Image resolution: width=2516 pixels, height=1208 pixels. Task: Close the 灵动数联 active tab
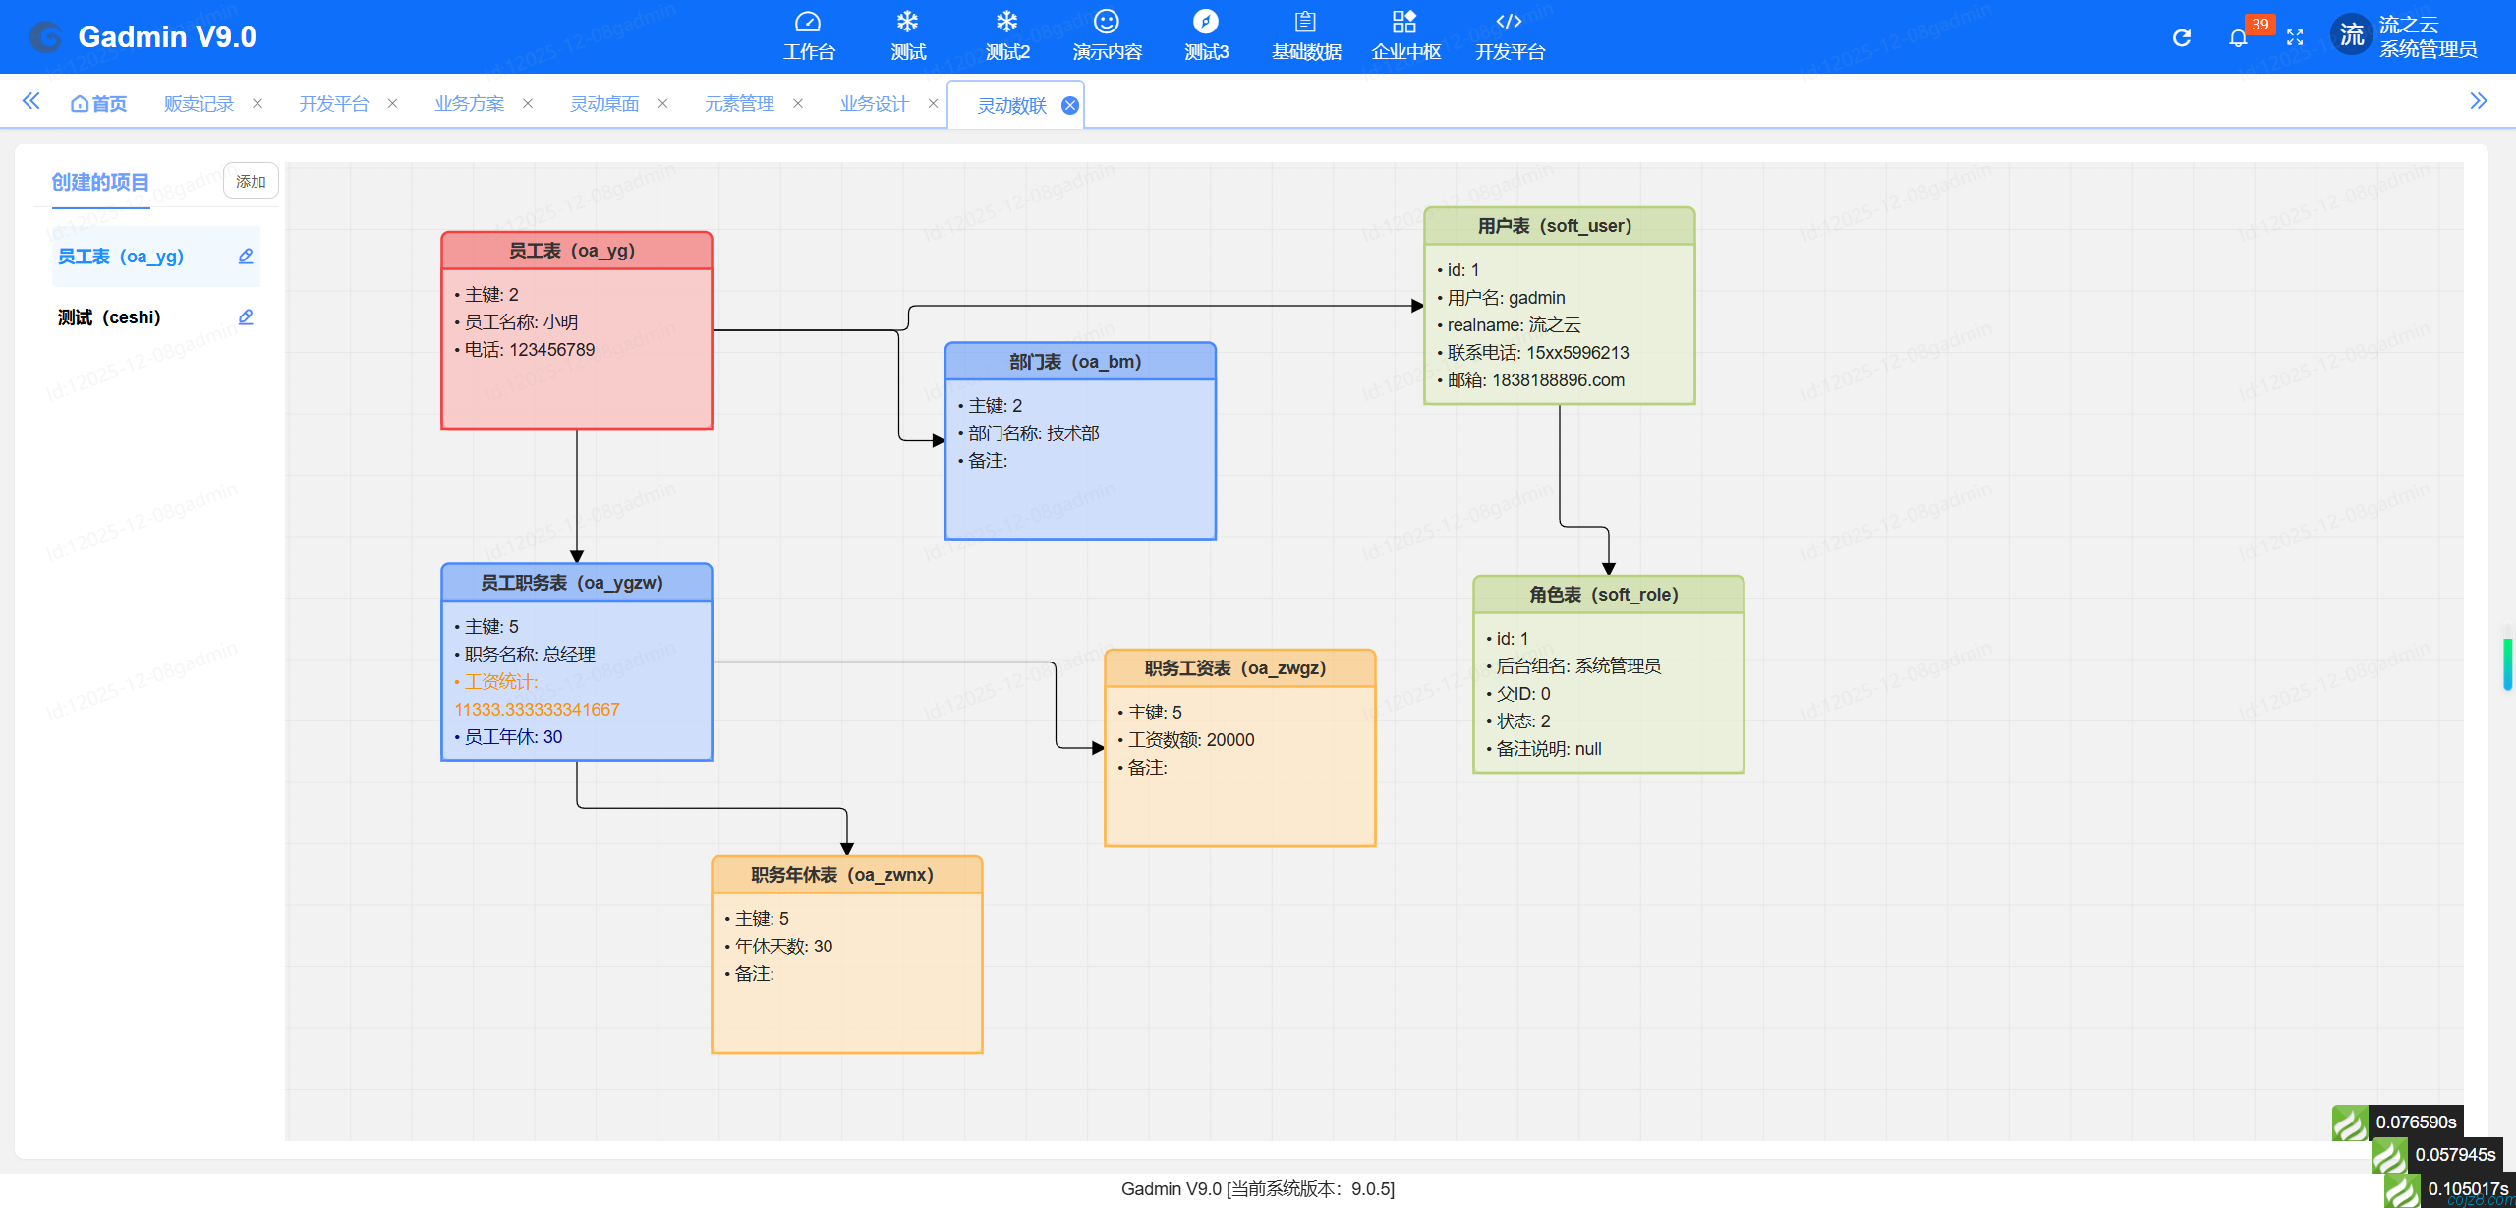1070,106
